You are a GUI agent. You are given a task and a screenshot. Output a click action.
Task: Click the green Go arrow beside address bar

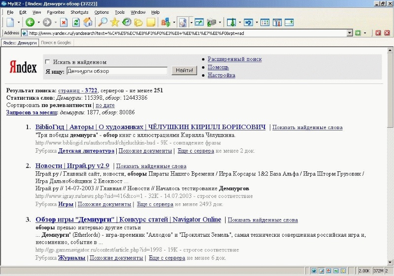point(358,33)
